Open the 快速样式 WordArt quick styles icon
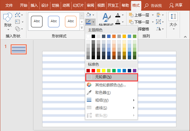Viewport: 190px width, 131px height. (x=107, y=17)
